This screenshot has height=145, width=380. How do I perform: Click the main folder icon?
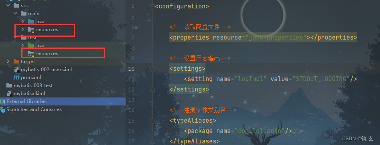point(24,14)
